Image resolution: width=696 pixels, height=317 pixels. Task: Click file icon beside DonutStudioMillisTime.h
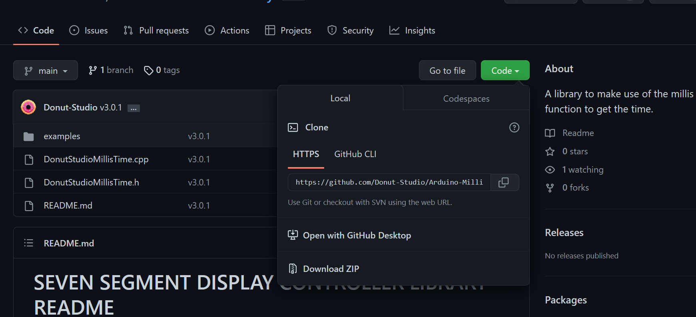[29, 183]
